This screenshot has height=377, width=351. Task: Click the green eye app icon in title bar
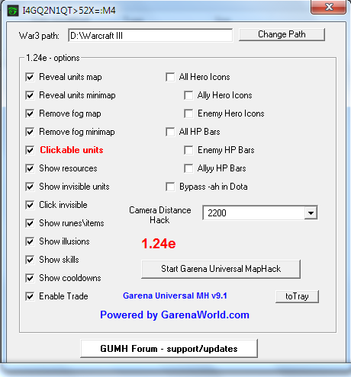(x=12, y=11)
